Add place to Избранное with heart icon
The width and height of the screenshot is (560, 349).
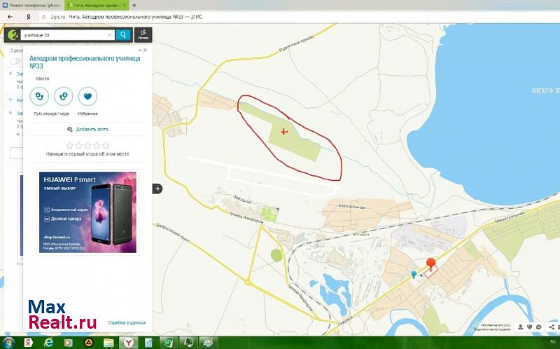(87, 97)
